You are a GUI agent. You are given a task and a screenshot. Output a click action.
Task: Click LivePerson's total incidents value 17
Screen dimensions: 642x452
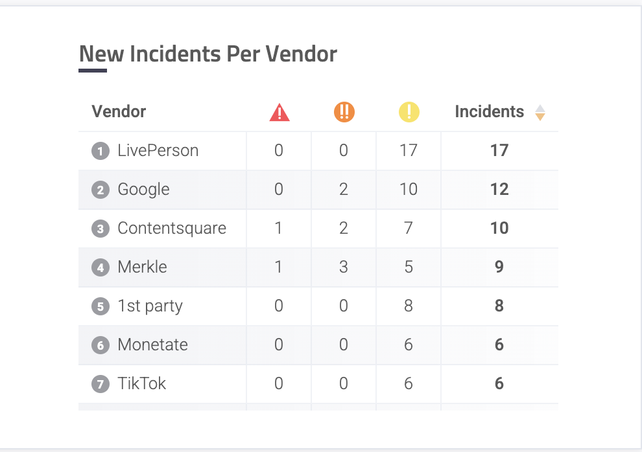coord(499,151)
